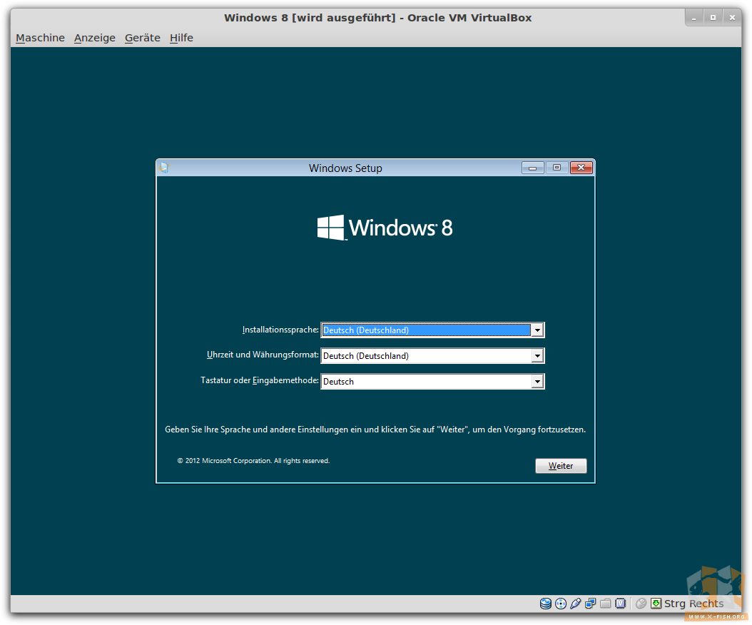Minimize the VirtualBox window
The width and height of the screenshot is (752, 625).
(693, 18)
